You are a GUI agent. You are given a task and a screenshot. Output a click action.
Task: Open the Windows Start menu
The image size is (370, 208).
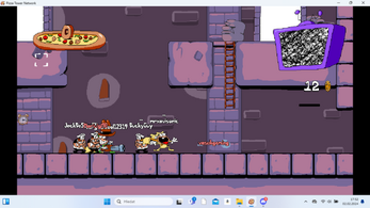coord(107,202)
